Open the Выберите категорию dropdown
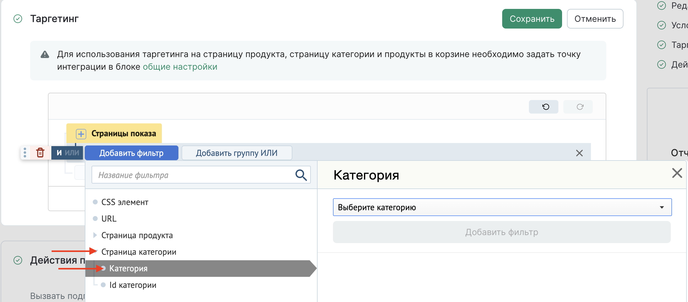Image resolution: width=688 pixels, height=302 pixels. click(x=502, y=207)
